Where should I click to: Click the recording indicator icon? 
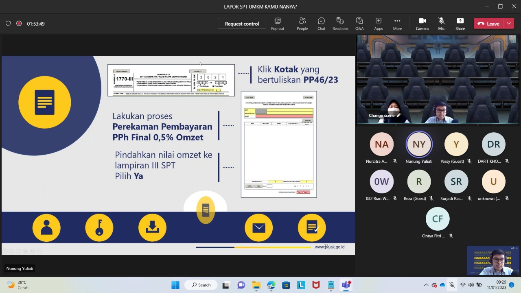[x=19, y=24]
